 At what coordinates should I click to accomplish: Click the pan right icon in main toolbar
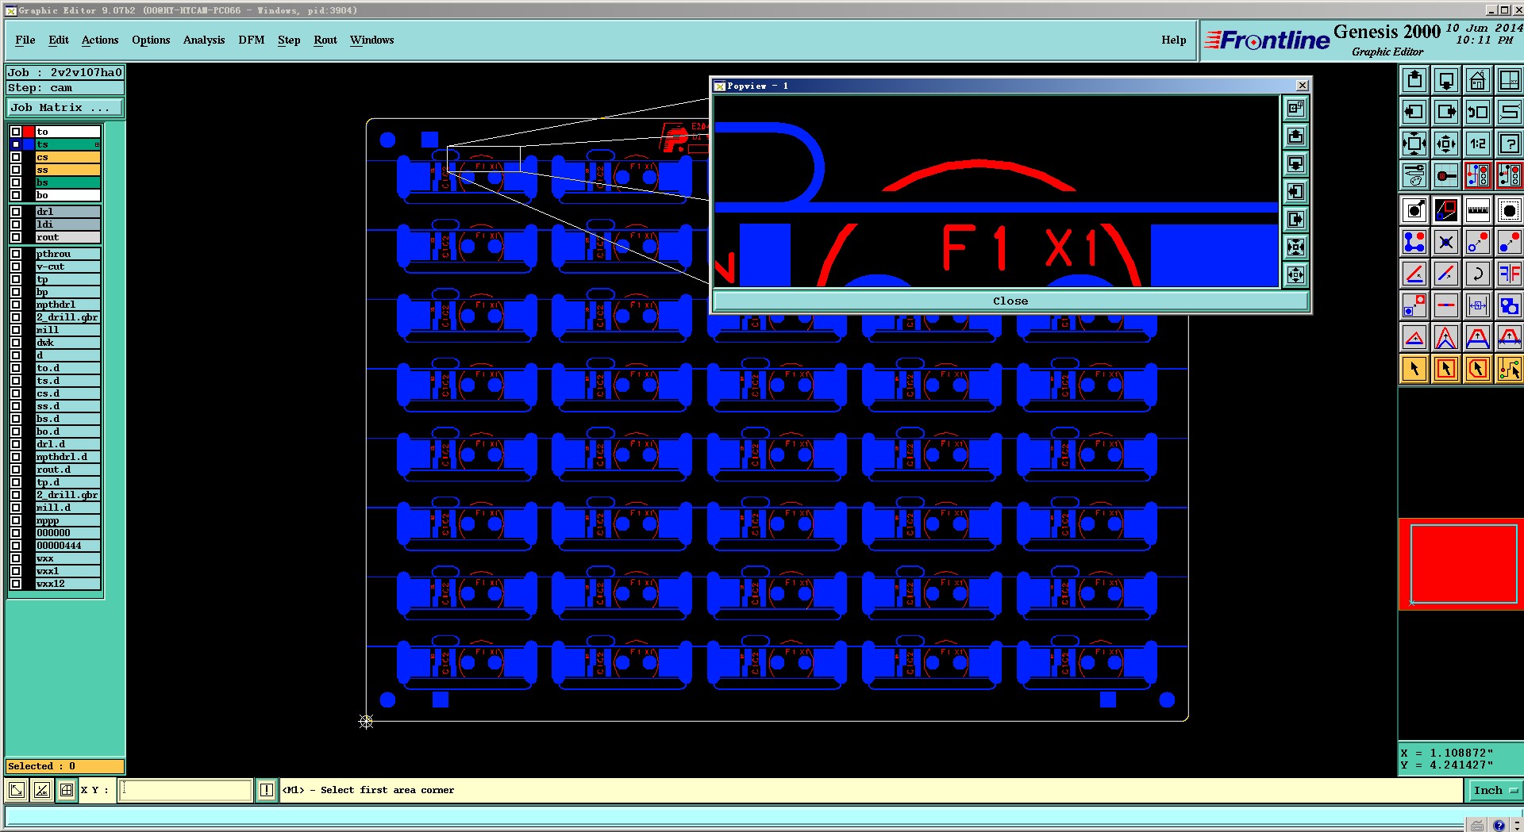point(1446,112)
